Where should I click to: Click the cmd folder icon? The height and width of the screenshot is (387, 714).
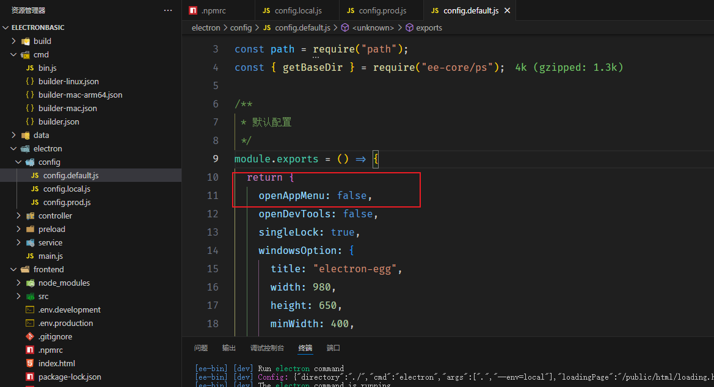pyautogui.click(x=26, y=55)
